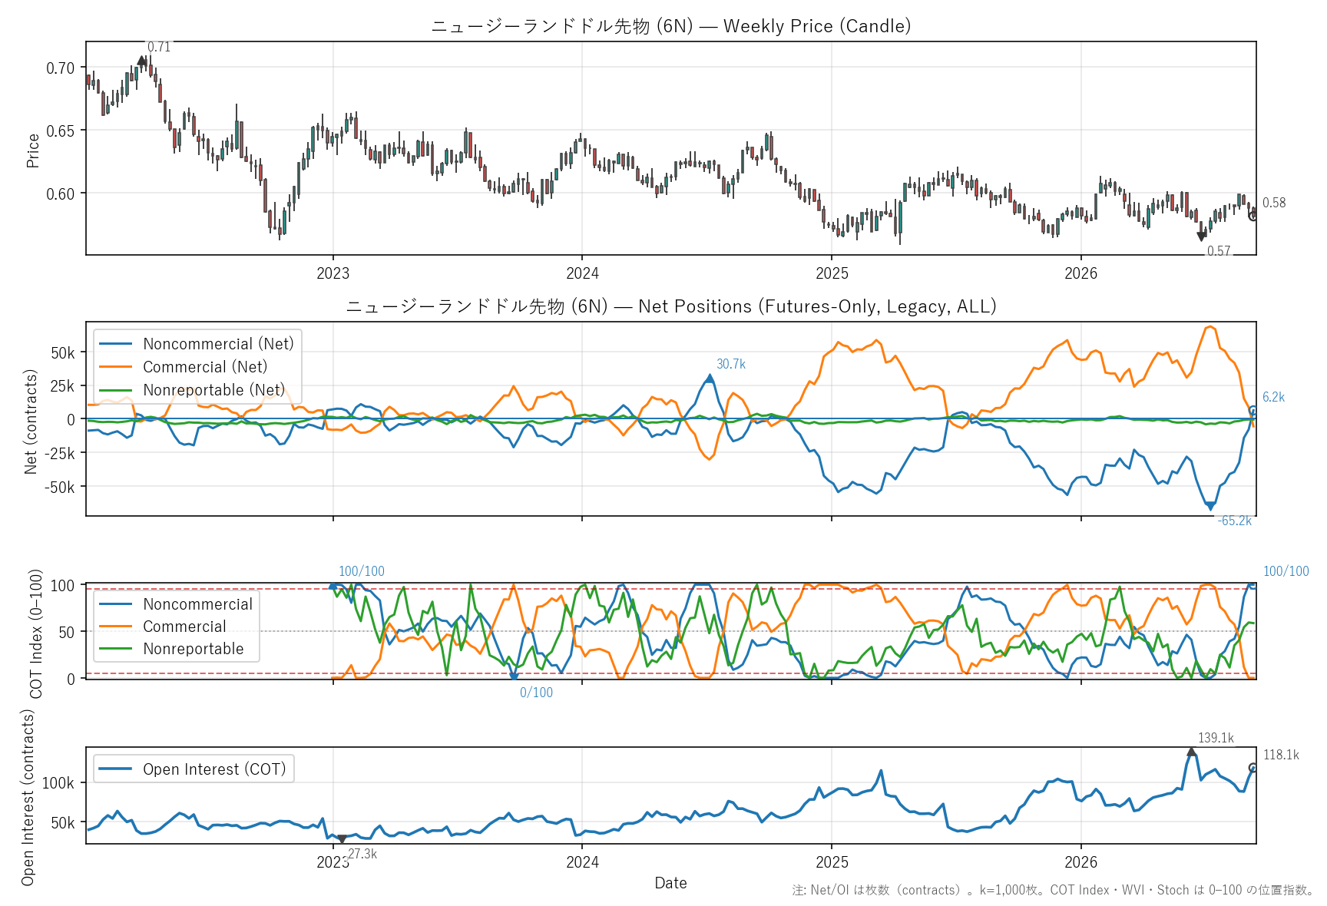Click the 0.71 price high annotation

click(x=159, y=47)
